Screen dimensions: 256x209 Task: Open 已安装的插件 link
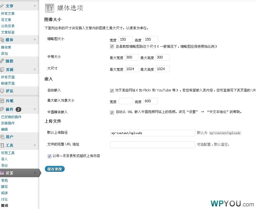pyautogui.click(x=11, y=117)
